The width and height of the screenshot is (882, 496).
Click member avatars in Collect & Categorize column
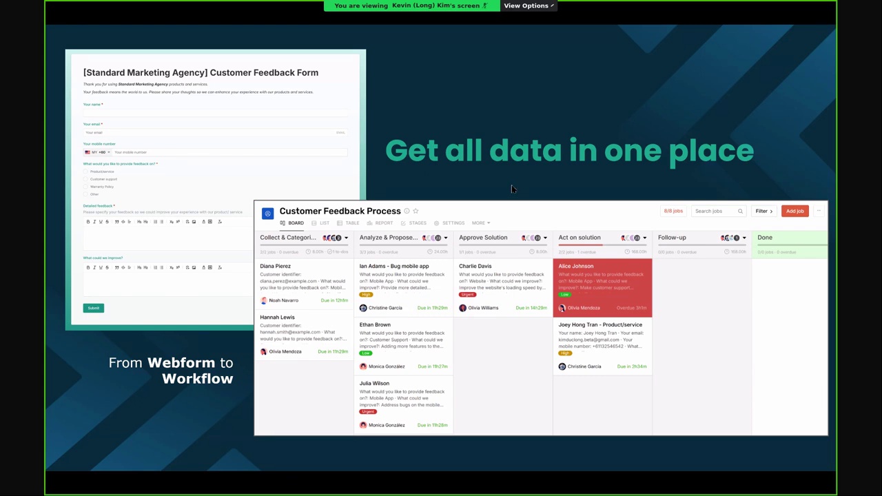pyautogui.click(x=332, y=238)
